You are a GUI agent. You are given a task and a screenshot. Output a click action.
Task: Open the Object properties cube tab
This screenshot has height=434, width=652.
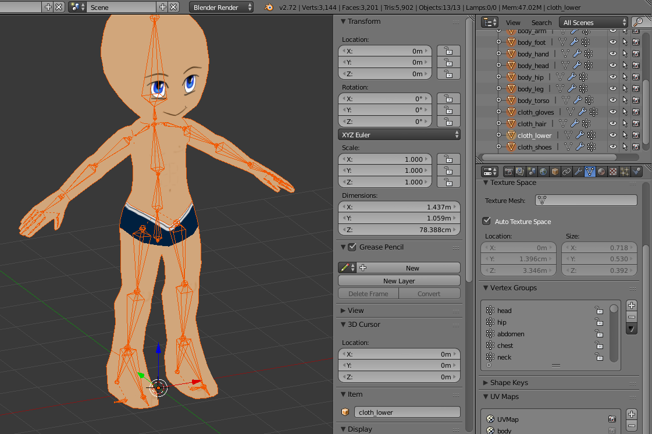555,172
